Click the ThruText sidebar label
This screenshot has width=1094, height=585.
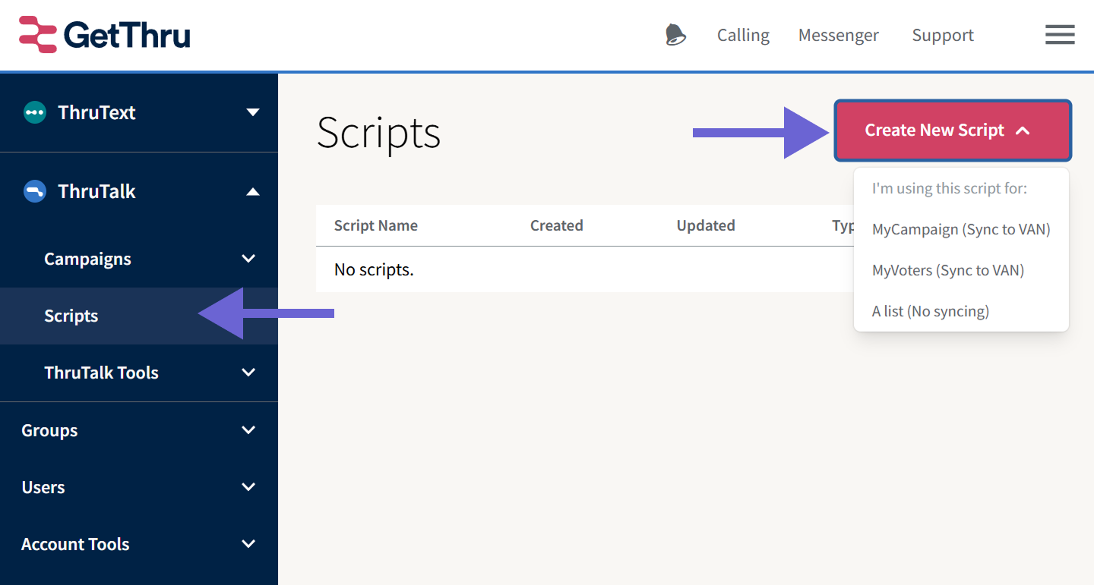click(96, 112)
